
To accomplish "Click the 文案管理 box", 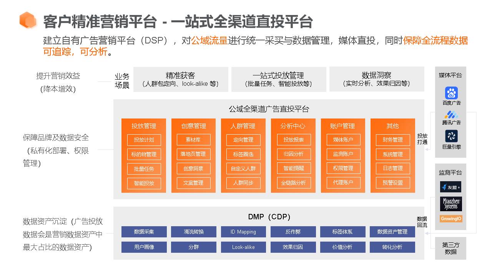I will click(194, 183).
